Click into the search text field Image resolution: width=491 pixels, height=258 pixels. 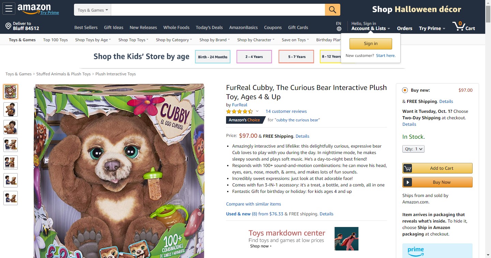218,10
